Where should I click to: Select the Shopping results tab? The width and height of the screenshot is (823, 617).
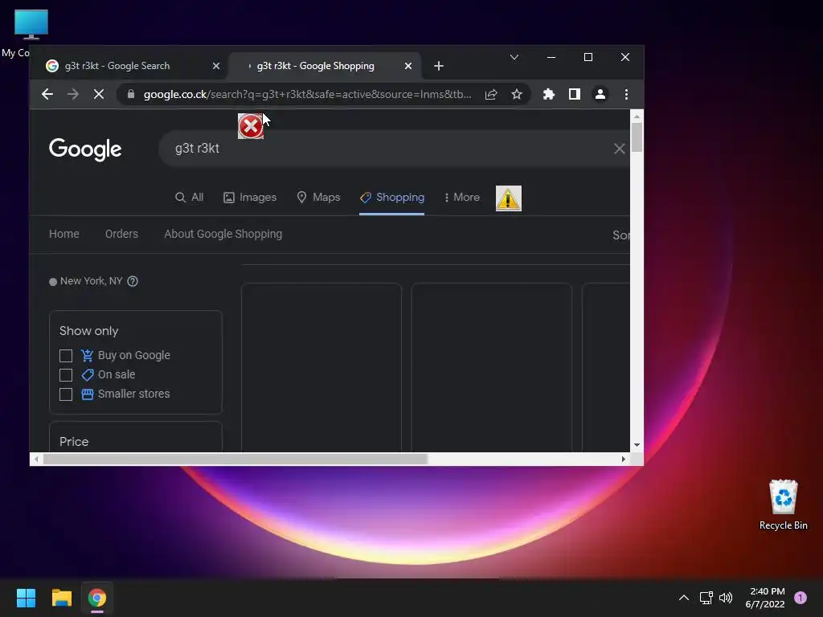[x=392, y=198]
